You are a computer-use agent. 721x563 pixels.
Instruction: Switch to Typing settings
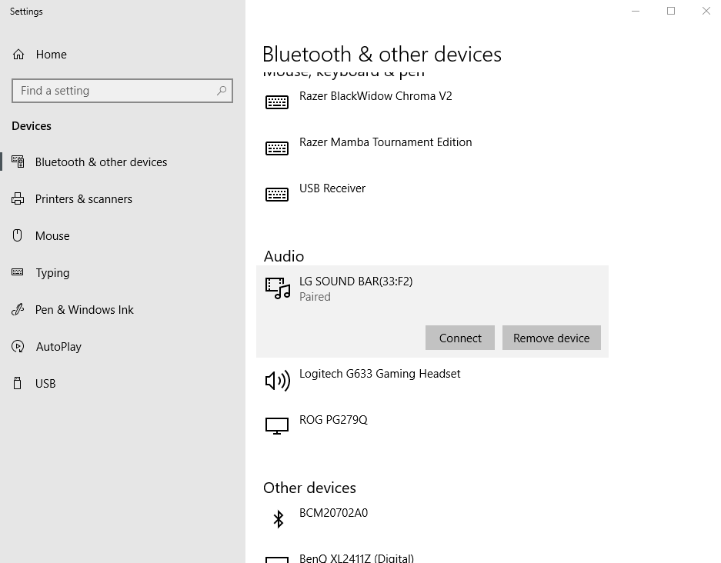coord(52,272)
